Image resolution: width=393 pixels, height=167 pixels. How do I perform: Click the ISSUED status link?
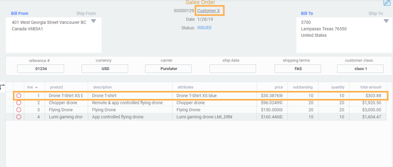pos(205,28)
